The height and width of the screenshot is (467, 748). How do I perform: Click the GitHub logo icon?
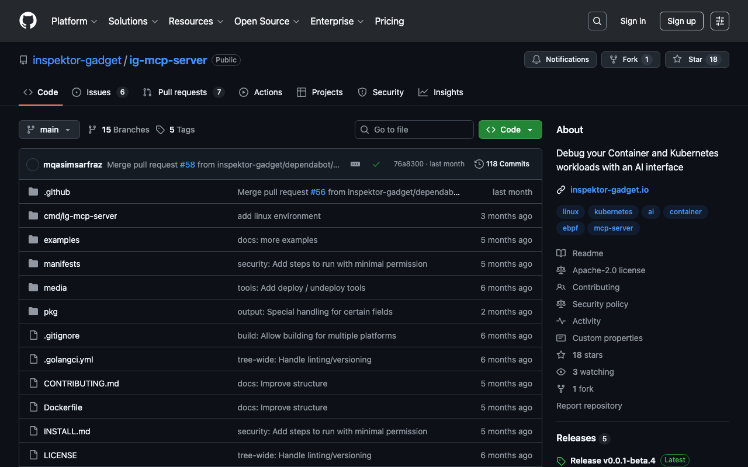click(x=28, y=21)
